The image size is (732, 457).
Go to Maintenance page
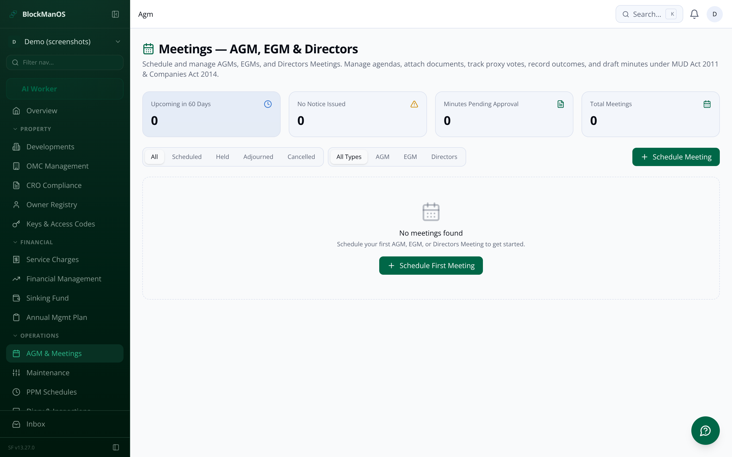pyautogui.click(x=65, y=373)
